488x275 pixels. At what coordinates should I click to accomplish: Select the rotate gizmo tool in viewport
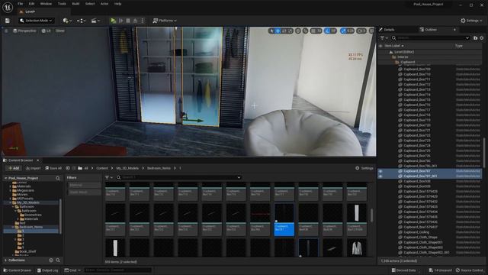[x=284, y=31]
